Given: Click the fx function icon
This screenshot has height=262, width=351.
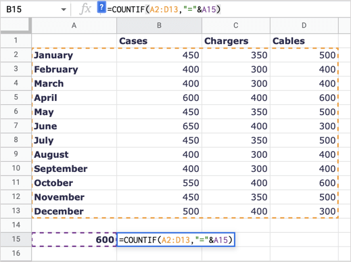Looking at the screenshot, I should pyautogui.click(x=85, y=9).
